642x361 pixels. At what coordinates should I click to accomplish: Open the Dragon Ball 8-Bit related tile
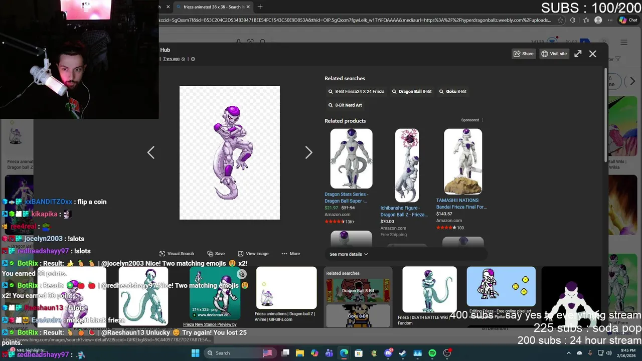[358, 290]
